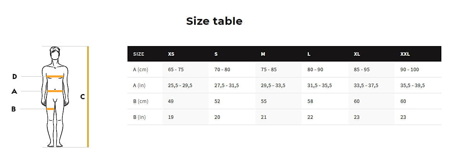Click the letter A measurement label
This screenshot has width=465, height=168.
coord(14,91)
